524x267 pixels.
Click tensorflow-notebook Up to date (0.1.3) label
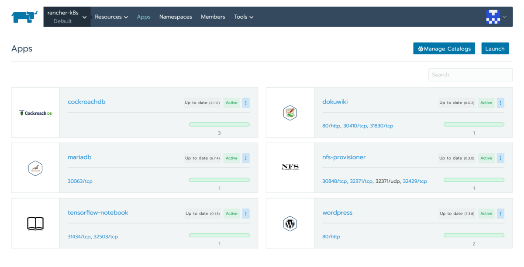pyautogui.click(x=203, y=214)
